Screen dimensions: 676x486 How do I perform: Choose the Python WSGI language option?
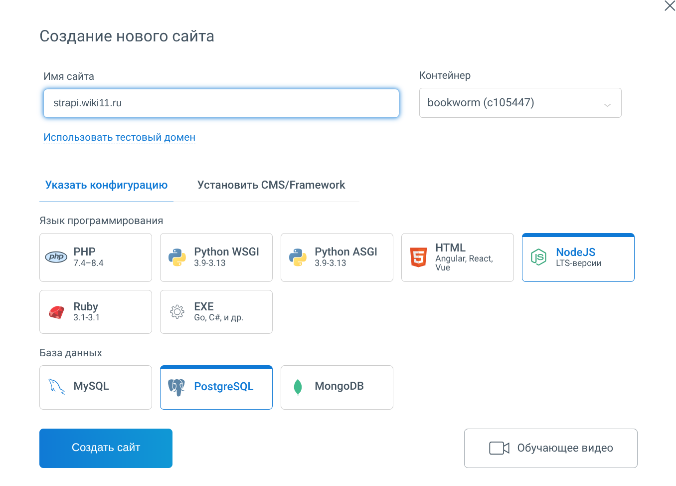(216, 257)
